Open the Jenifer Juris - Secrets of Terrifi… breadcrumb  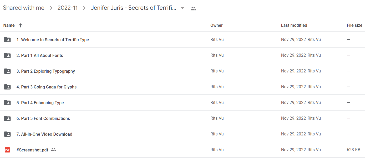tap(133, 8)
